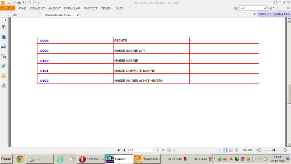291x164 pixels.
Task: Open the COMMENT ribbon tab
Action: tap(37, 8)
